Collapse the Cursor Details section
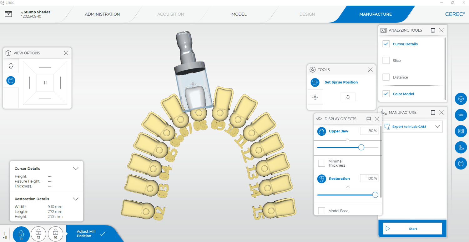Image resolution: width=469 pixels, height=242 pixels. tap(75, 169)
